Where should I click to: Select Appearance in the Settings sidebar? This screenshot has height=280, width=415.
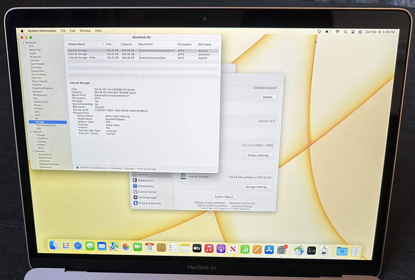pos(145,180)
